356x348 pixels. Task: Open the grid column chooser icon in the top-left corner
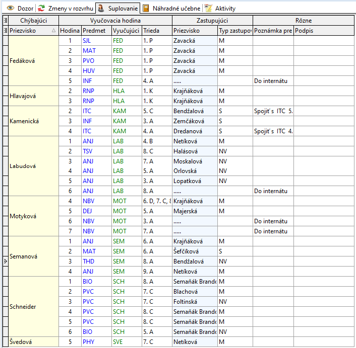pos(6,21)
